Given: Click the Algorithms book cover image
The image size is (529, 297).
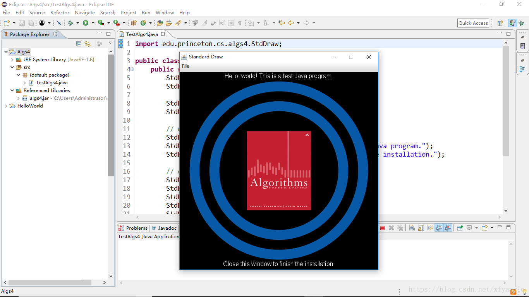Looking at the screenshot, I should (x=279, y=171).
